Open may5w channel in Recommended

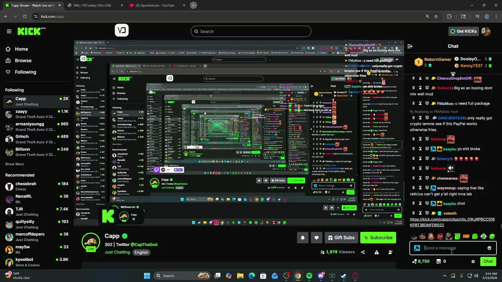click(x=36, y=249)
